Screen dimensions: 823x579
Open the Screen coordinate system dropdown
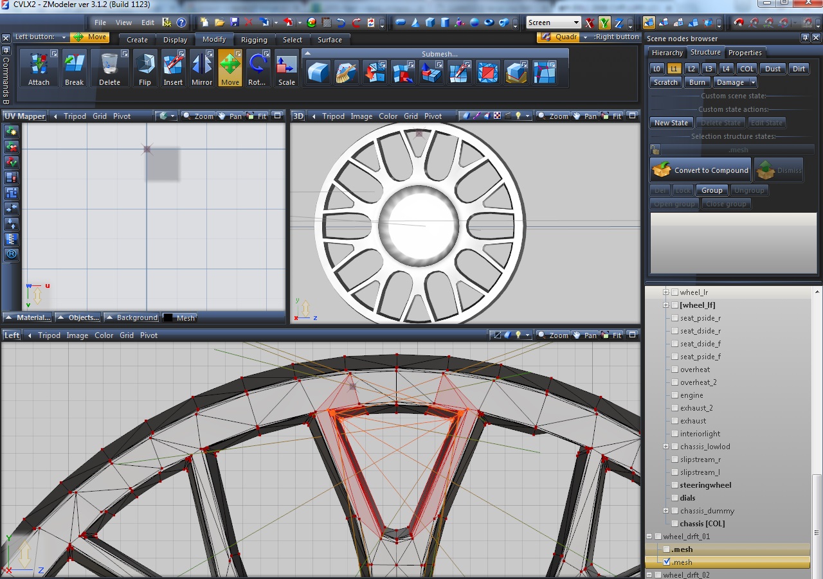[554, 22]
